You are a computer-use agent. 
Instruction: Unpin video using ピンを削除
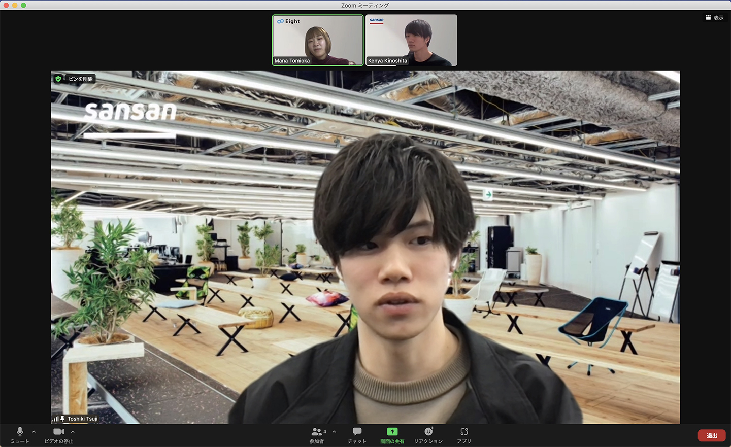click(x=81, y=79)
